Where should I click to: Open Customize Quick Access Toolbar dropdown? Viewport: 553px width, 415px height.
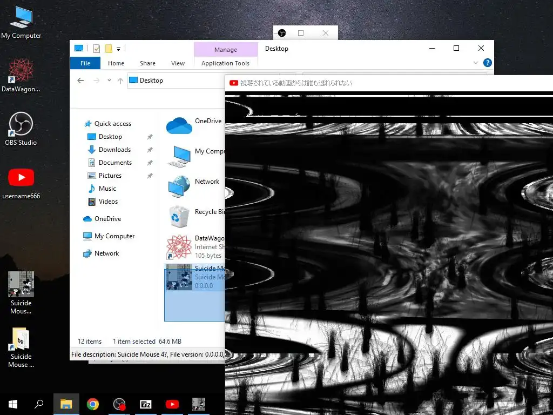click(x=118, y=49)
